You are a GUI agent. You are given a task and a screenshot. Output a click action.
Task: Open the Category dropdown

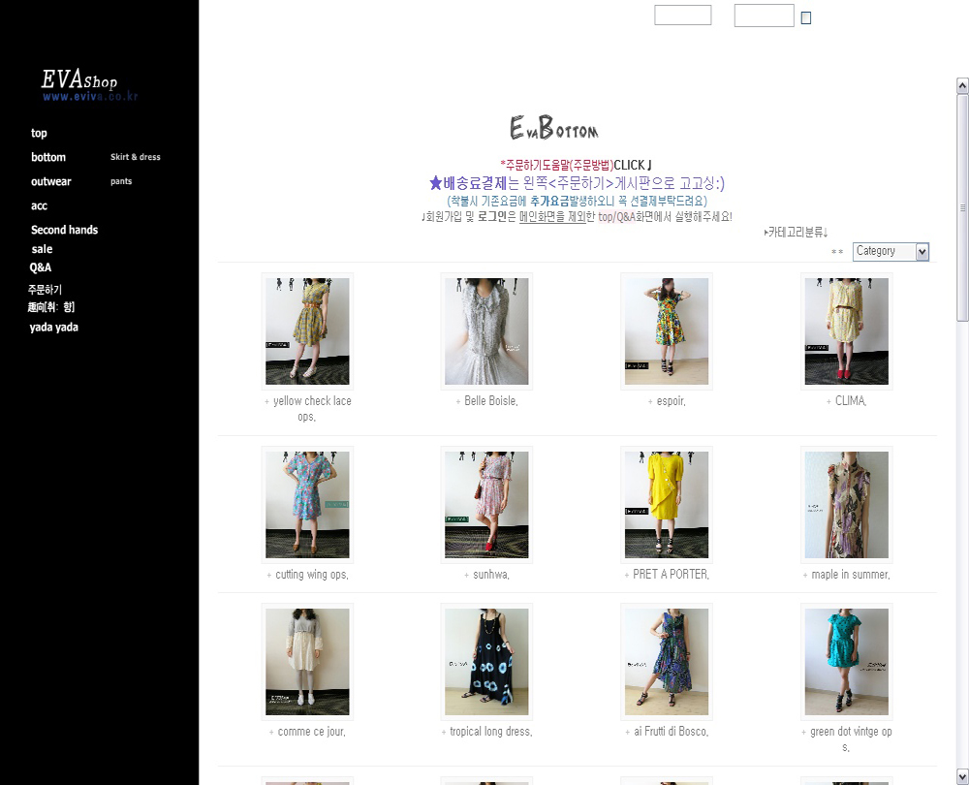pos(891,252)
